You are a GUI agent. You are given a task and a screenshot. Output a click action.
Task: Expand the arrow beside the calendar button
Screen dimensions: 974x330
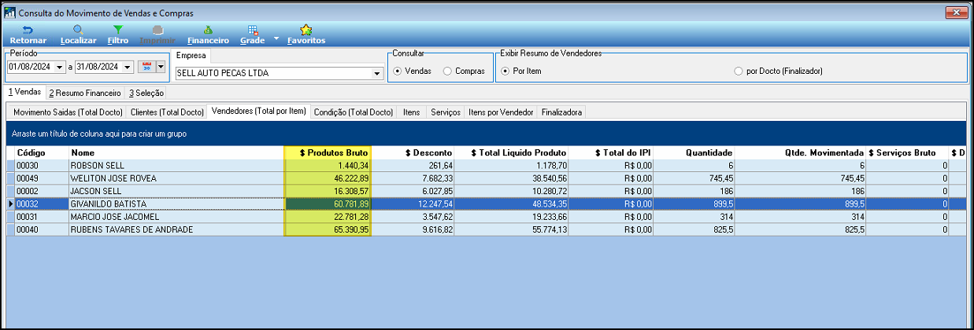click(161, 67)
